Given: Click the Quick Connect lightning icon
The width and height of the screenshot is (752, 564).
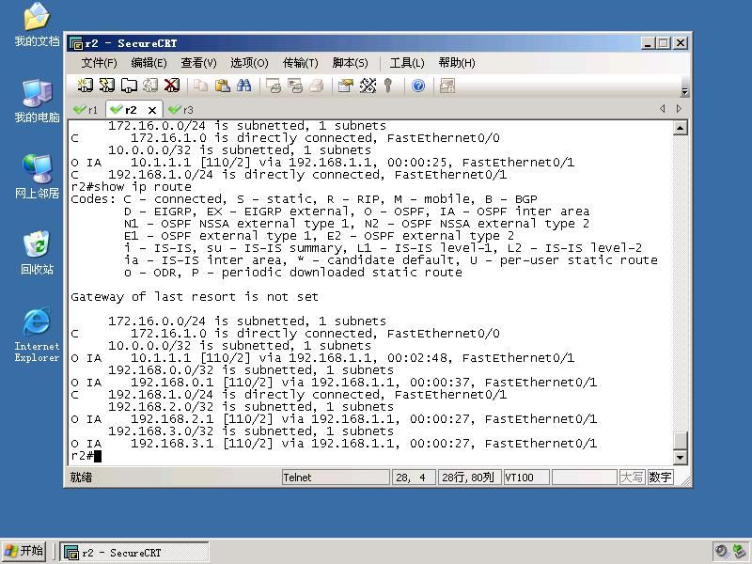Looking at the screenshot, I should 107,86.
